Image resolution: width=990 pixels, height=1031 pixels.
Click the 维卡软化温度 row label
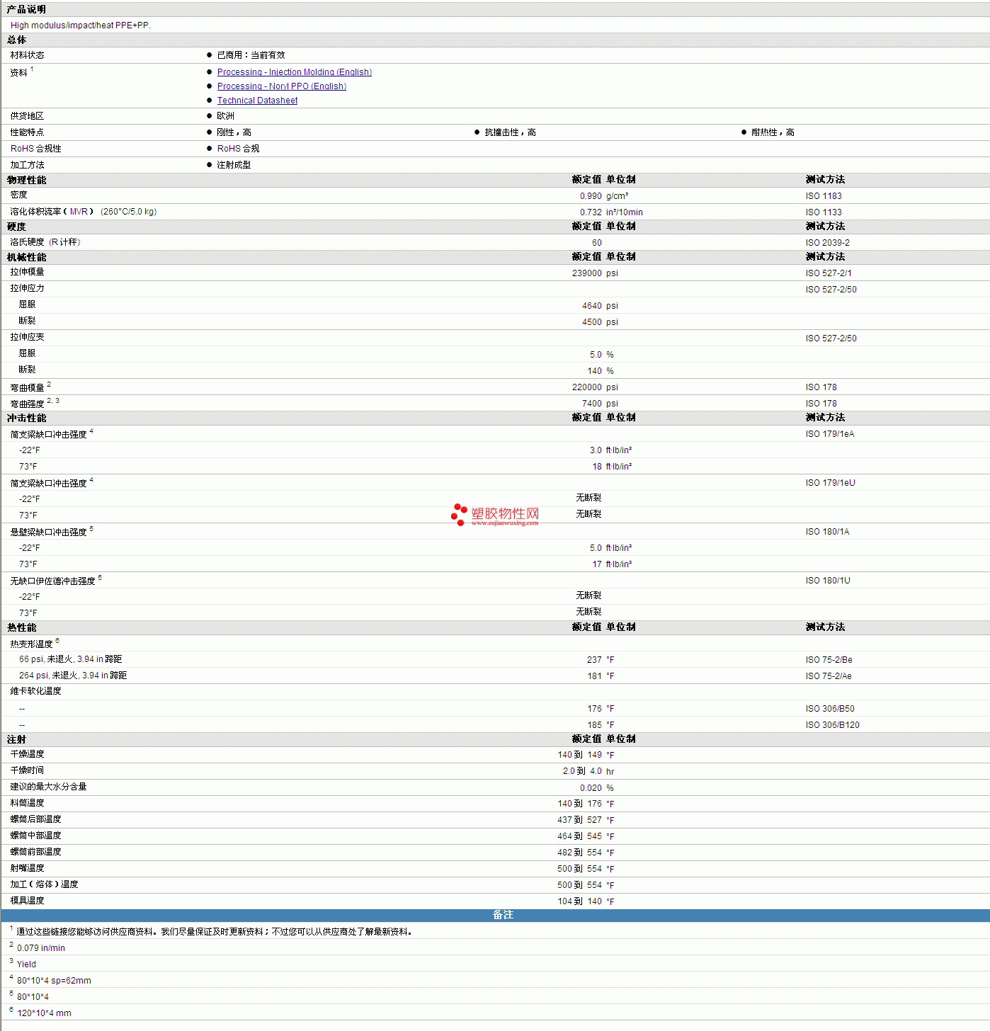click(35, 691)
